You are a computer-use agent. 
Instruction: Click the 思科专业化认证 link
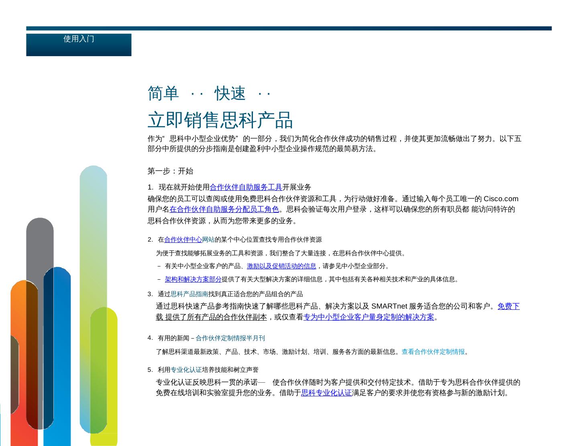click(326, 393)
